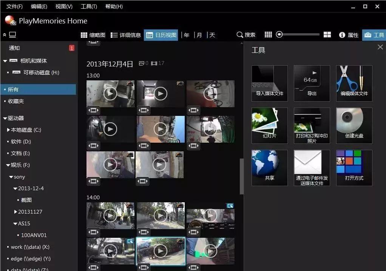Open the 创建光盘 disc tool

(354, 126)
